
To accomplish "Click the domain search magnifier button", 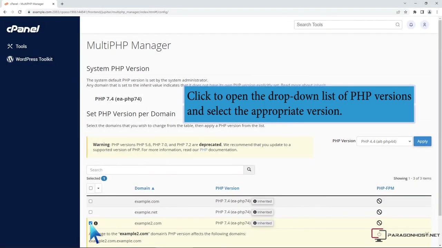I will (x=249, y=169).
